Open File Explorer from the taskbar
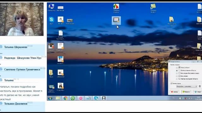202x113 pixels. coord(58,98)
